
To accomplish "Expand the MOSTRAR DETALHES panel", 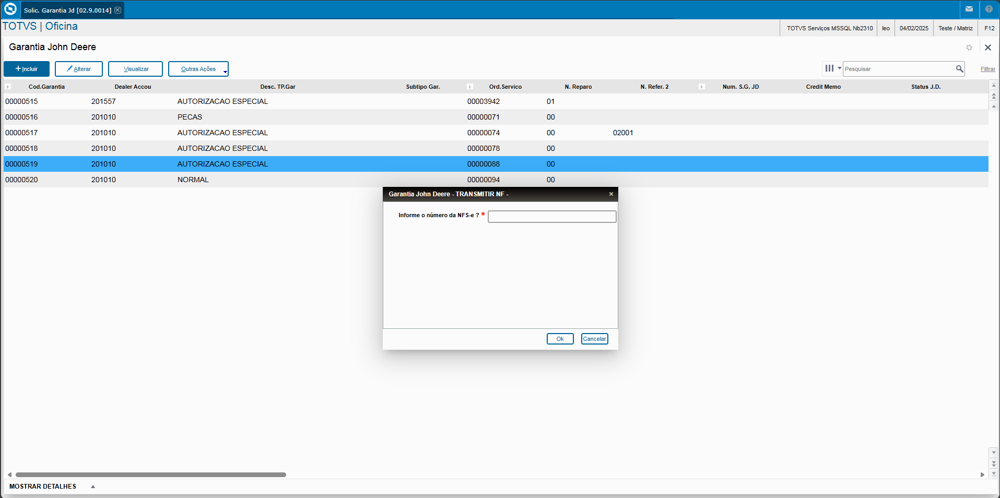I will pos(43,487).
